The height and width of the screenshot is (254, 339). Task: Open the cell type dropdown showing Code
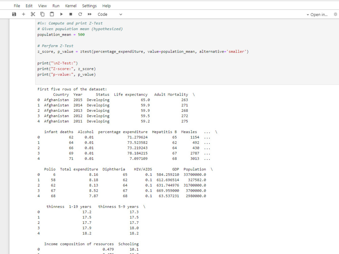coord(108,14)
